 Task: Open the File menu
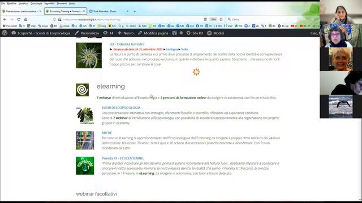pos(3,3)
